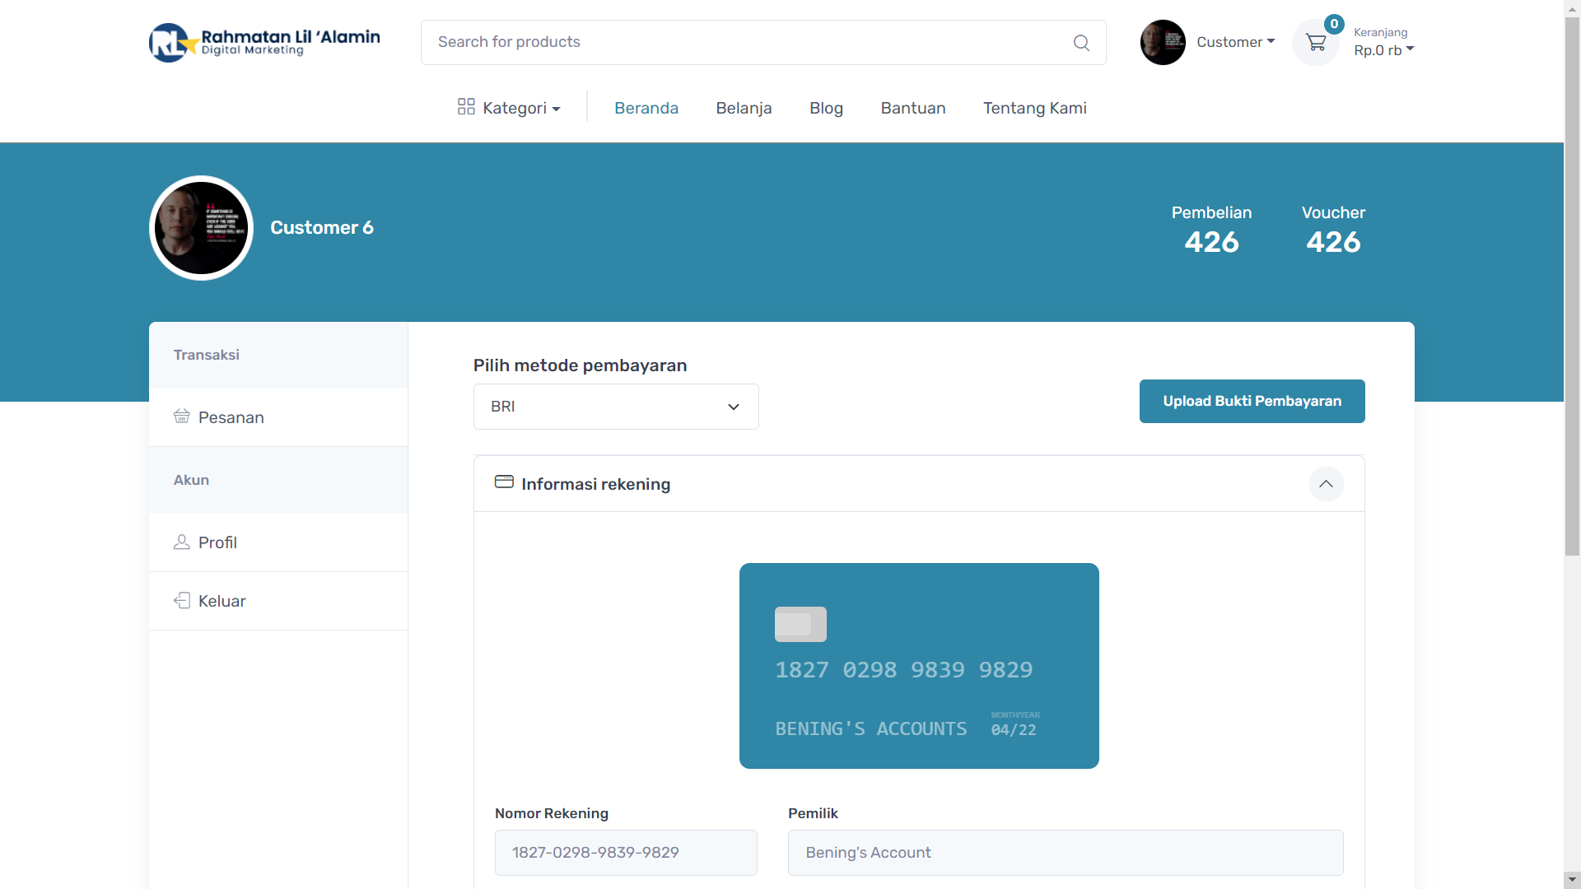Screen dimensions: 1581x889
Task: Open the Blog menu item
Action: [x=826, y=108]
